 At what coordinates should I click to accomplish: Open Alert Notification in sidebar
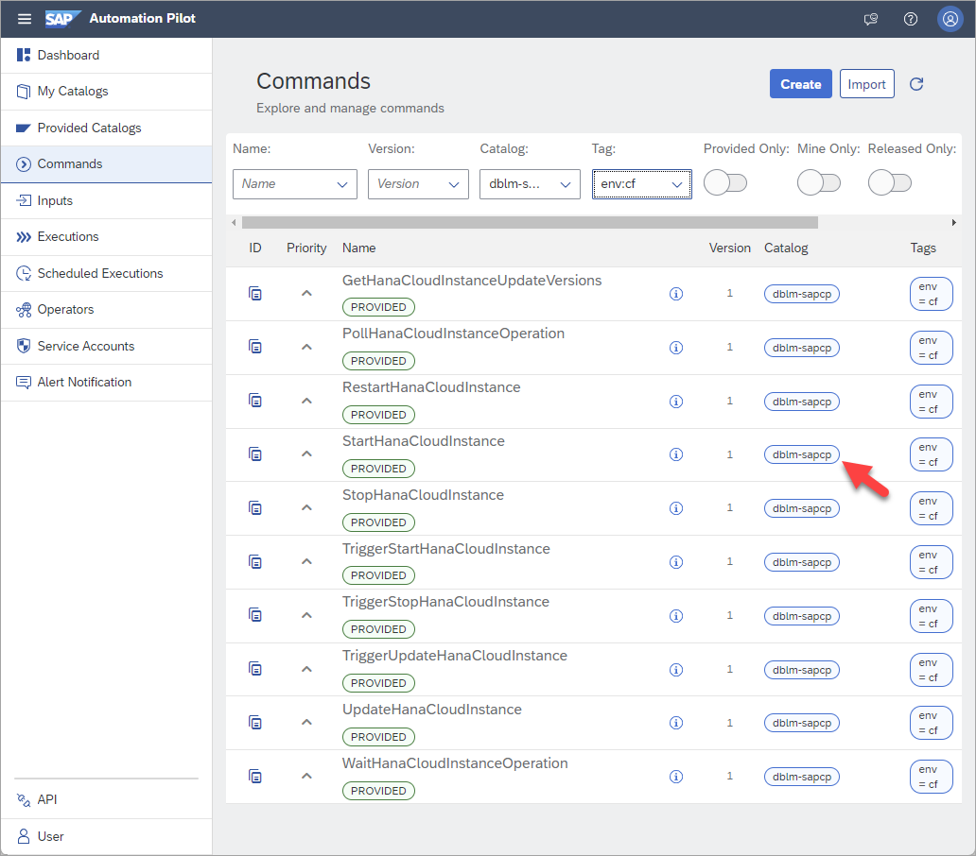pyautogui.click(x=107, y=383)
